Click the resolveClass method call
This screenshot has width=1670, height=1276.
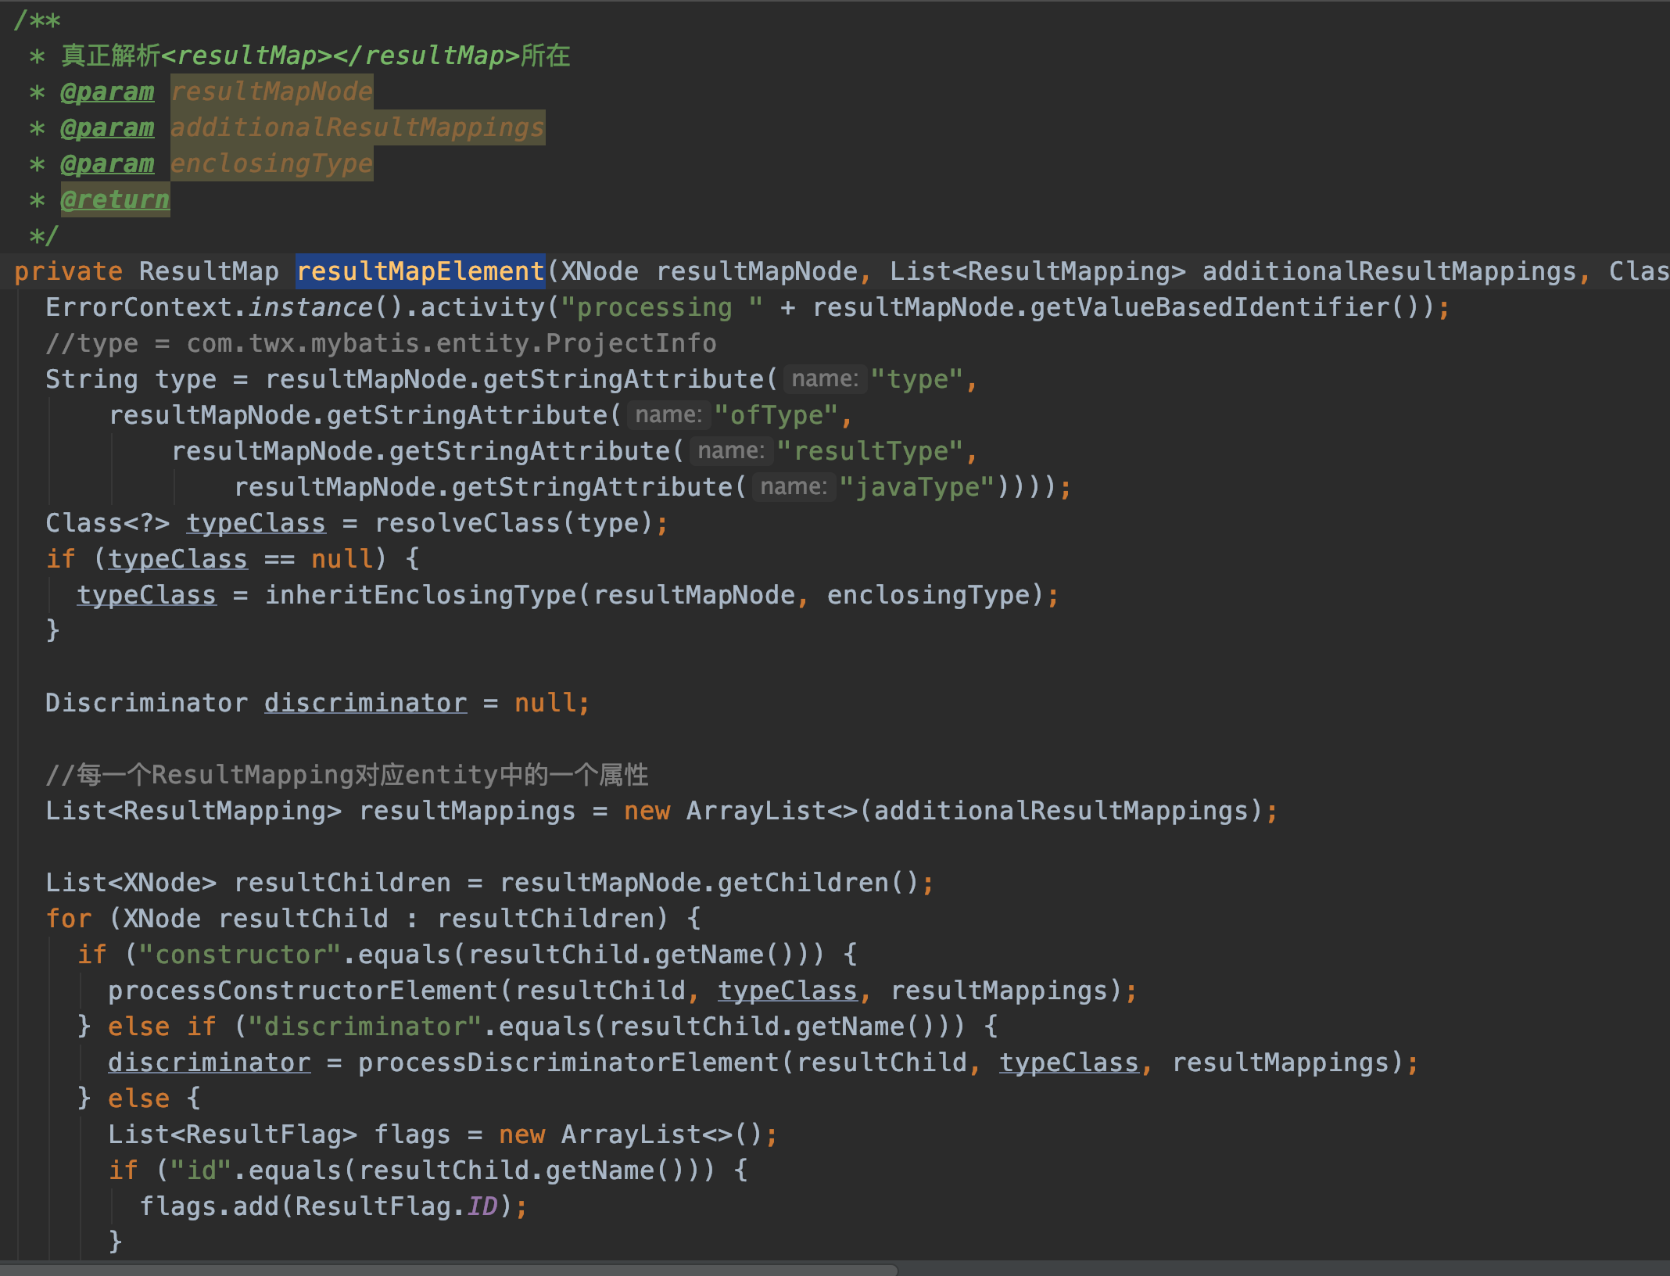point(467,523)
